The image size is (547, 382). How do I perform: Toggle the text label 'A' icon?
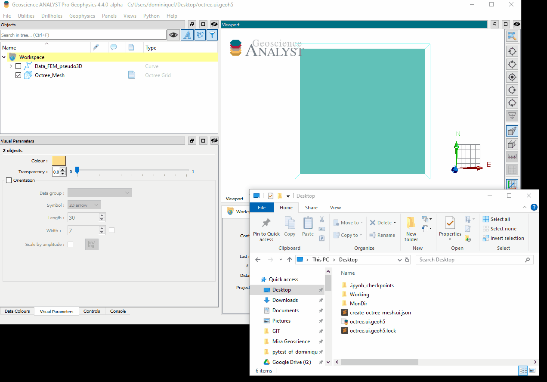click(187, 35)
